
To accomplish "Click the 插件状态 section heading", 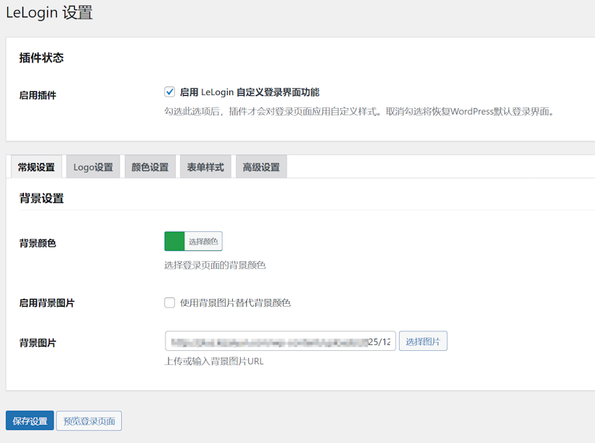I will click(41, 58).
